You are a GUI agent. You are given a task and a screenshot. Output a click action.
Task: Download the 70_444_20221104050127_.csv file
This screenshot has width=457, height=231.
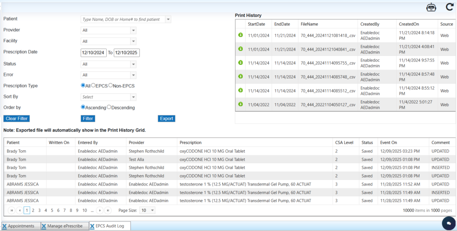[240, 104]
